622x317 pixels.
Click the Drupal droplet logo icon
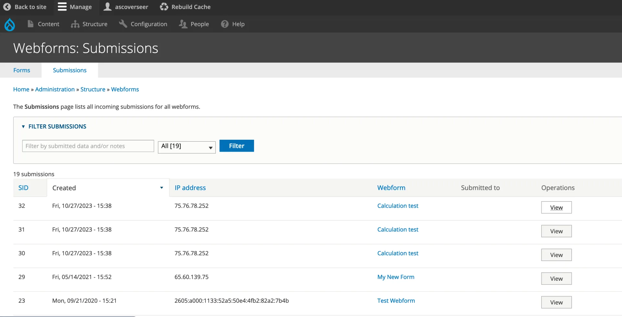click(x=10, y=24)
